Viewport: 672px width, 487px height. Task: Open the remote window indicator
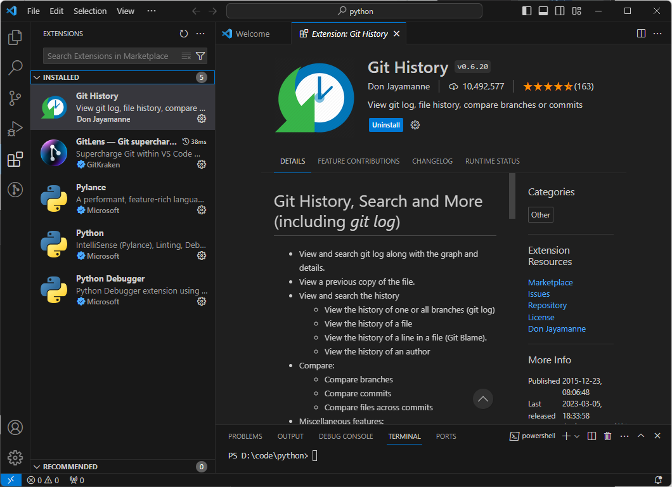pyautogui.click(x=10, y=480)
